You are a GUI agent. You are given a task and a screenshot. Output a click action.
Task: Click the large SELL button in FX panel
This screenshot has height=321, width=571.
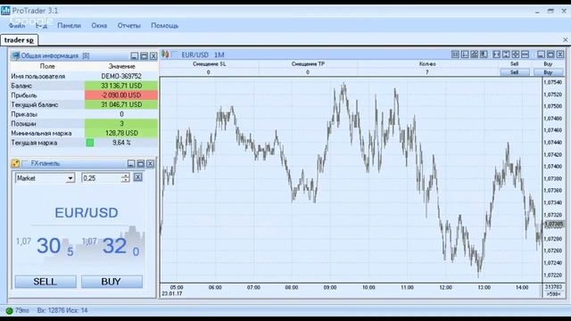pos(46,282)
